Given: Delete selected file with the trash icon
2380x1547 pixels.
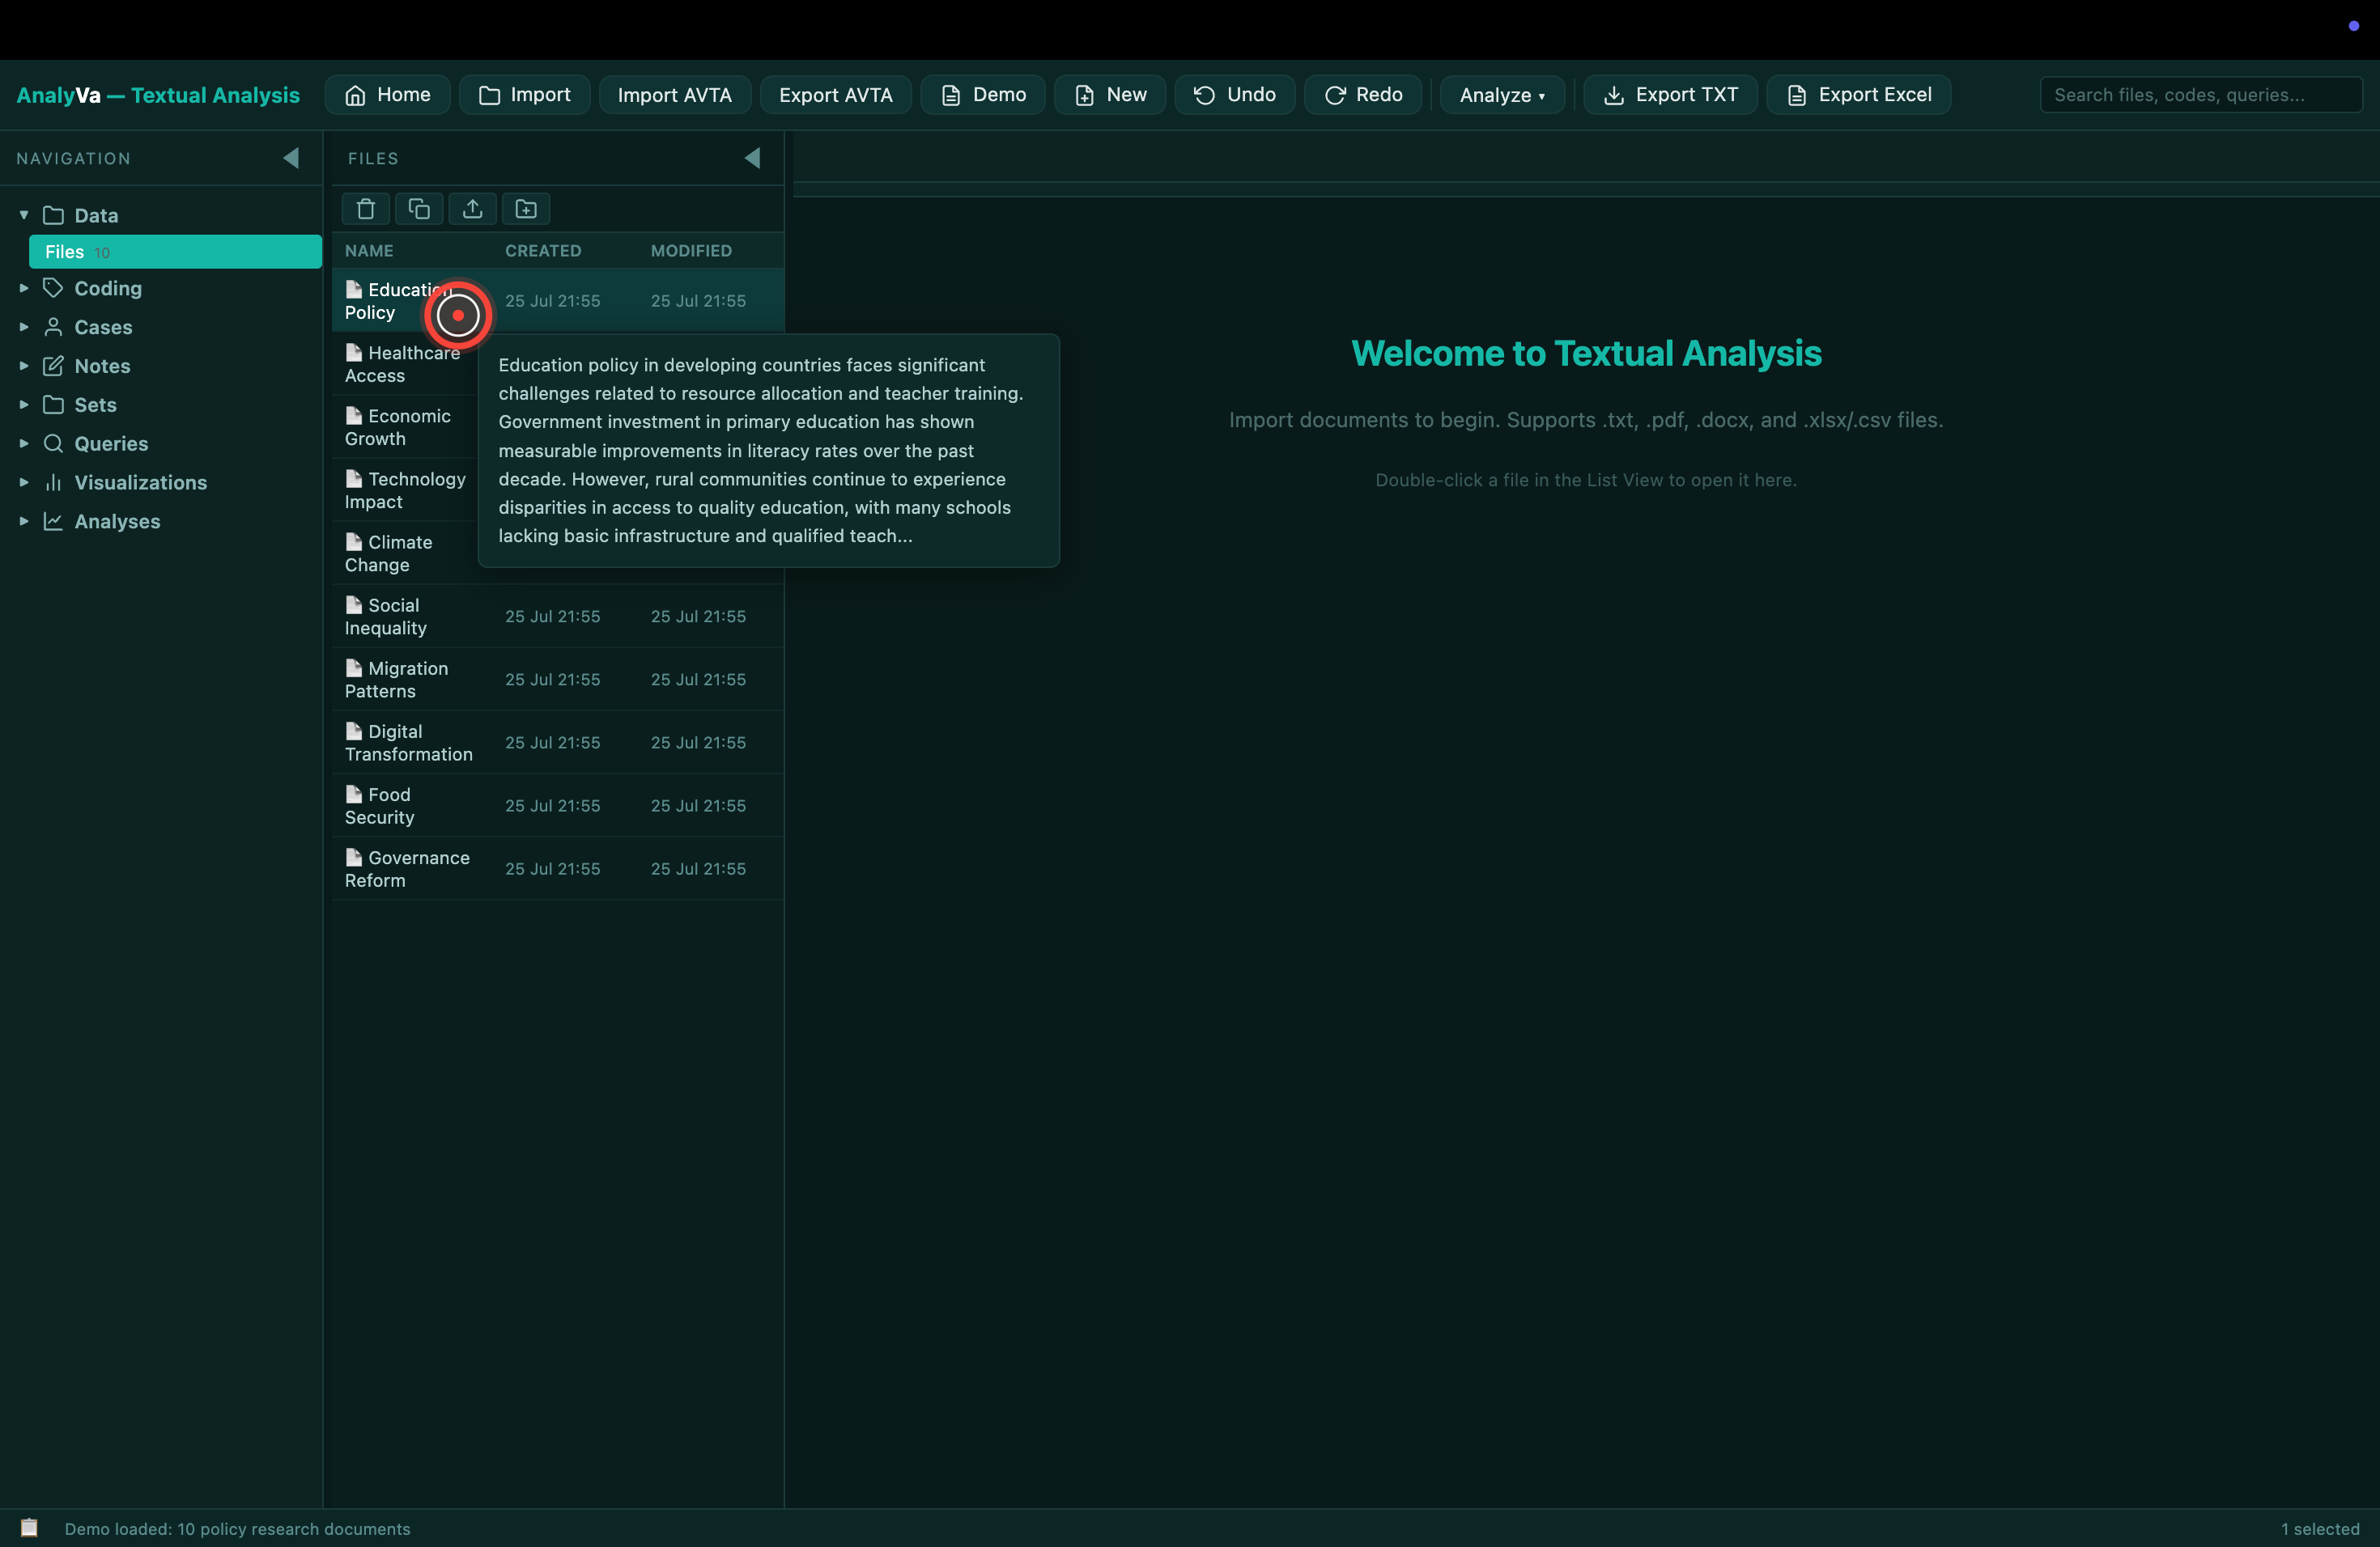Looking at the screenshot, I should point(365,209).
